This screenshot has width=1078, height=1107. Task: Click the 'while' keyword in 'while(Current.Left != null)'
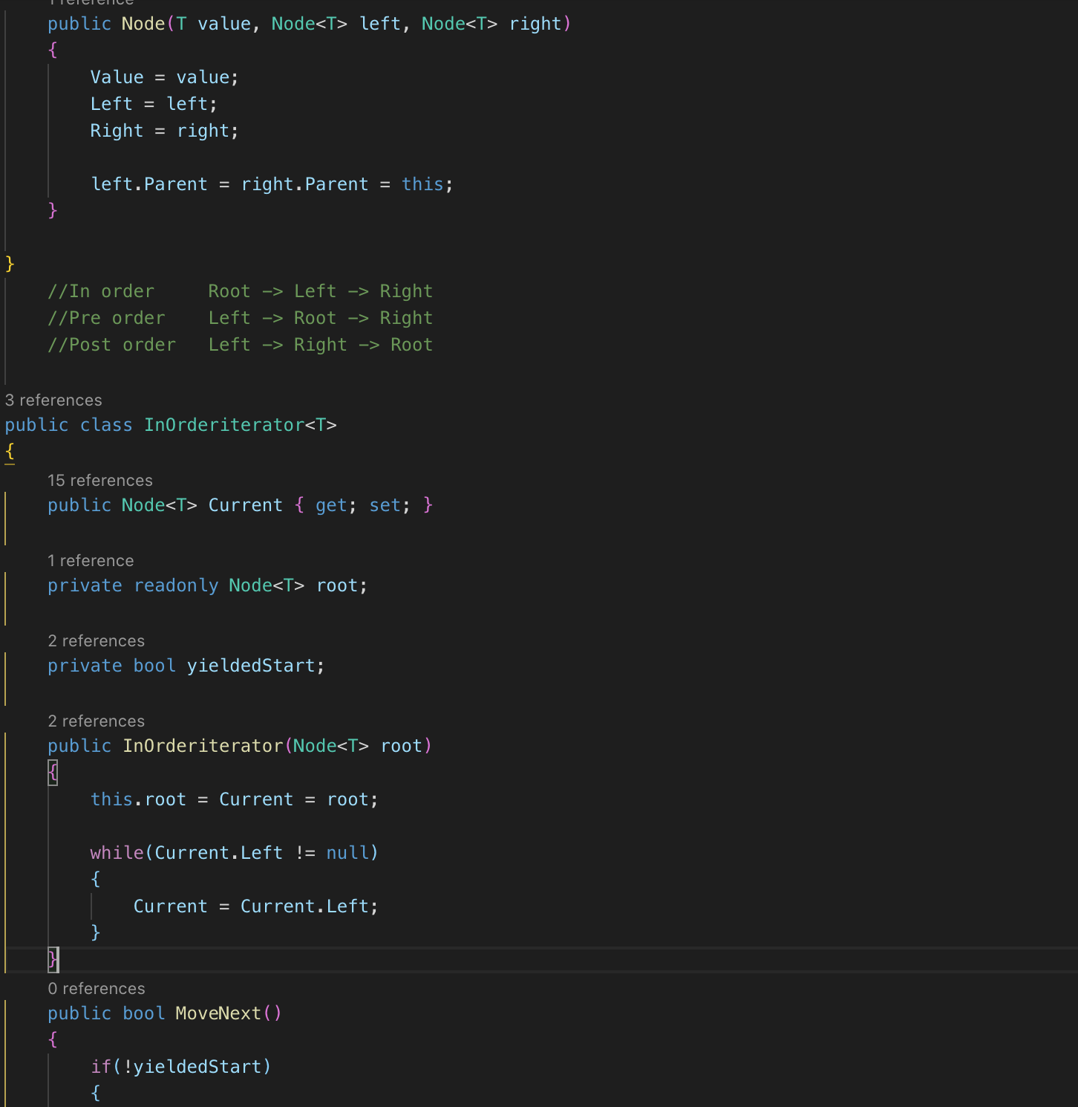[117, 853]
